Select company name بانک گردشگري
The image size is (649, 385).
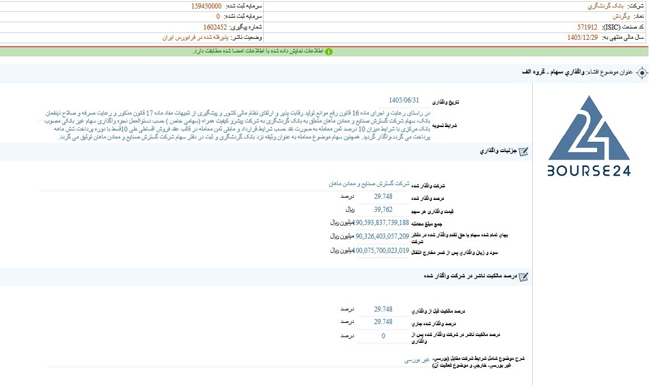606,6
